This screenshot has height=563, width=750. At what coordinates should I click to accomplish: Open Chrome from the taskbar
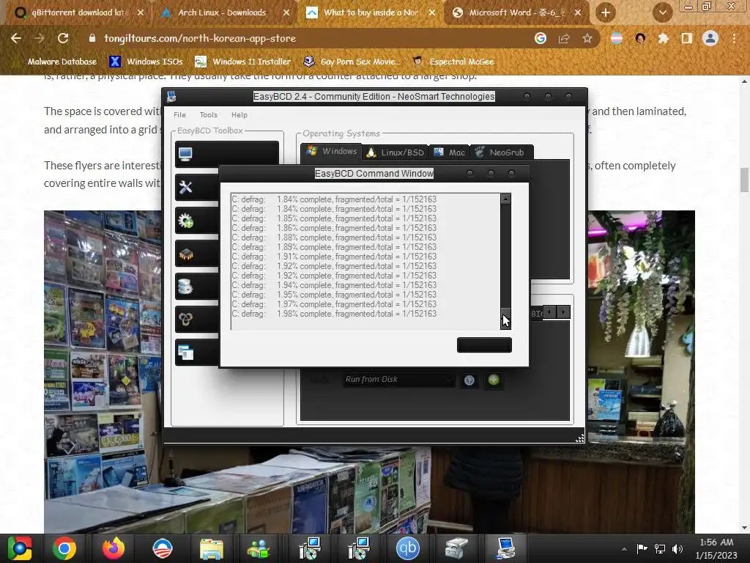64,548
